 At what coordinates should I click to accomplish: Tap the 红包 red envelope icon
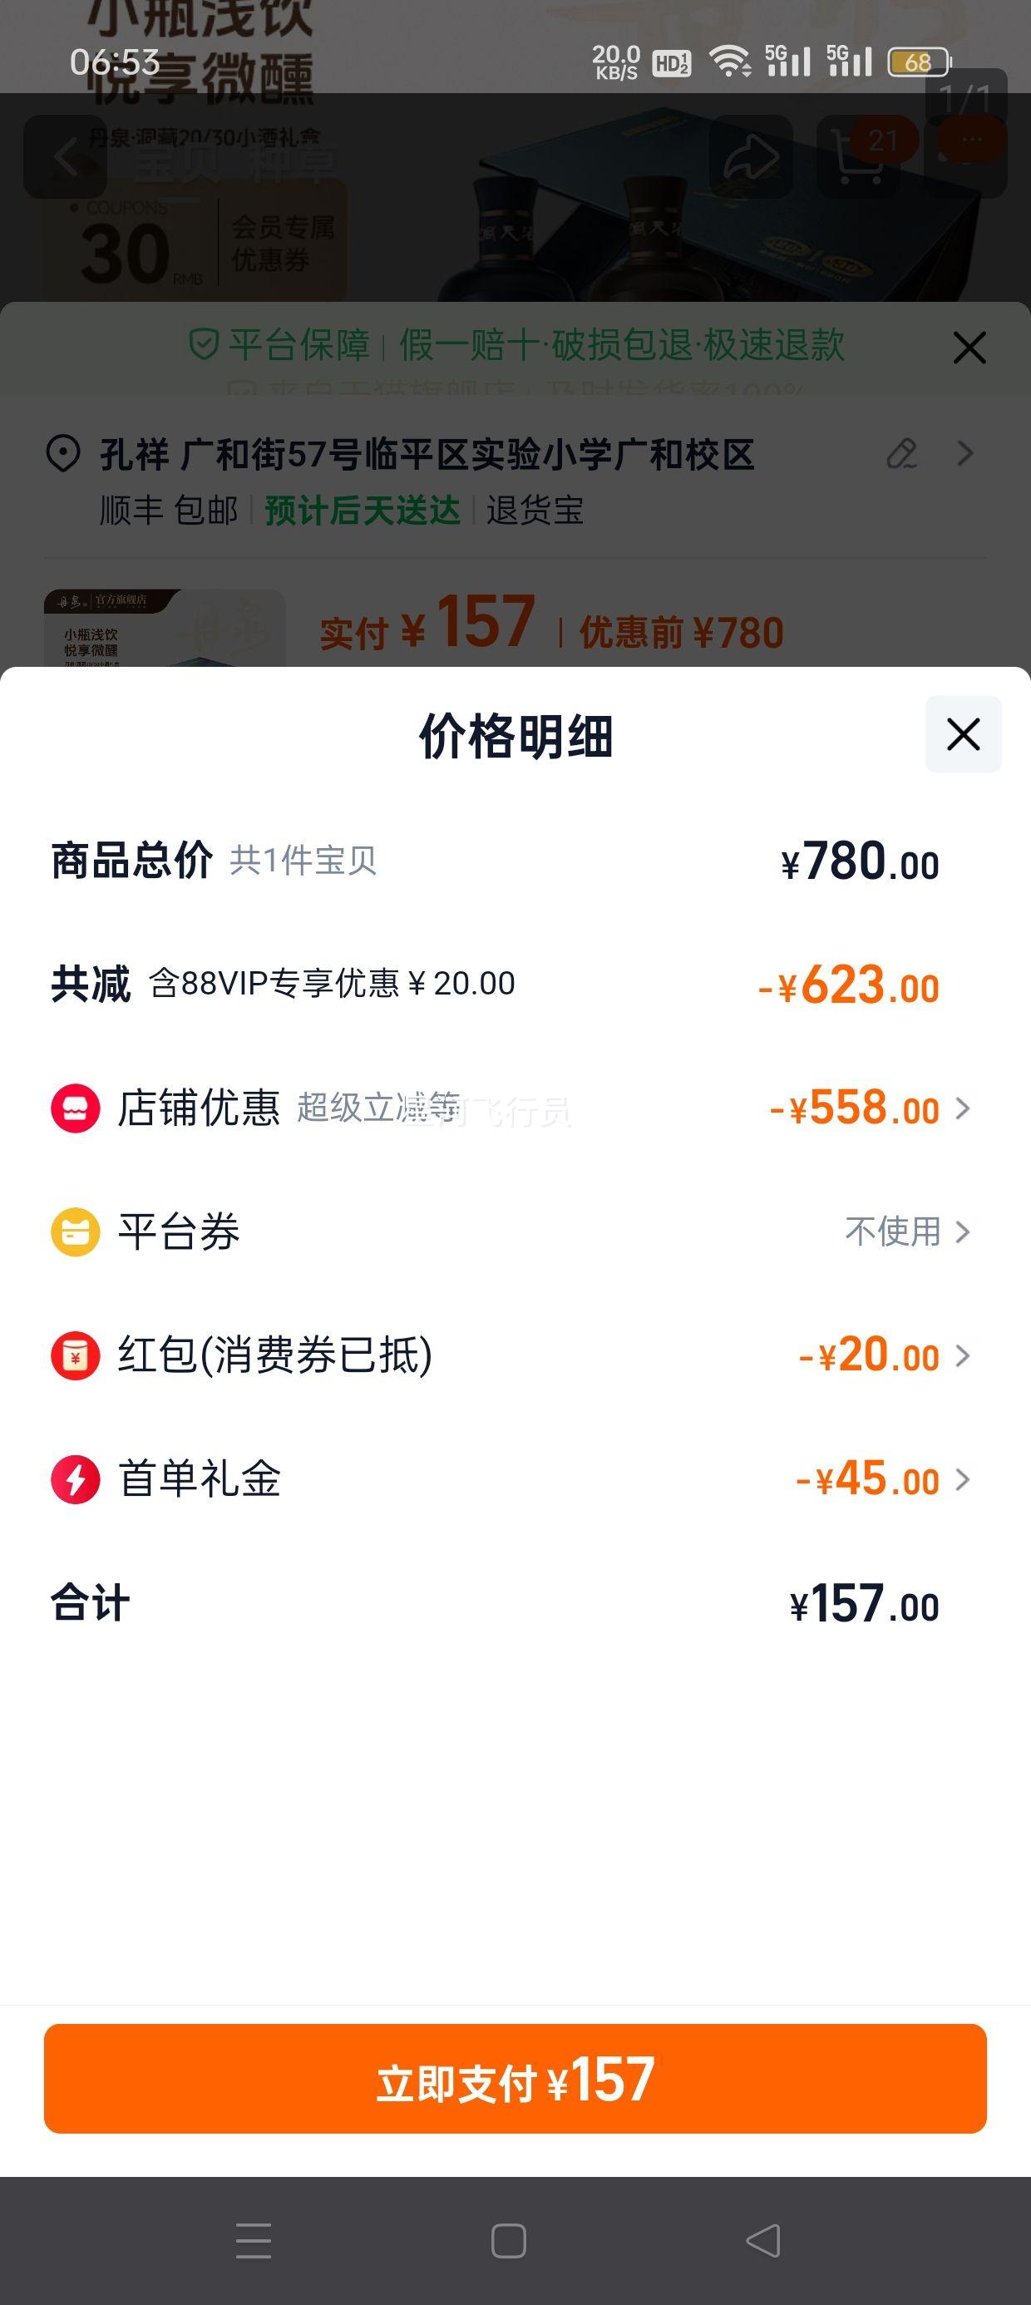(x=75, y=1355)
